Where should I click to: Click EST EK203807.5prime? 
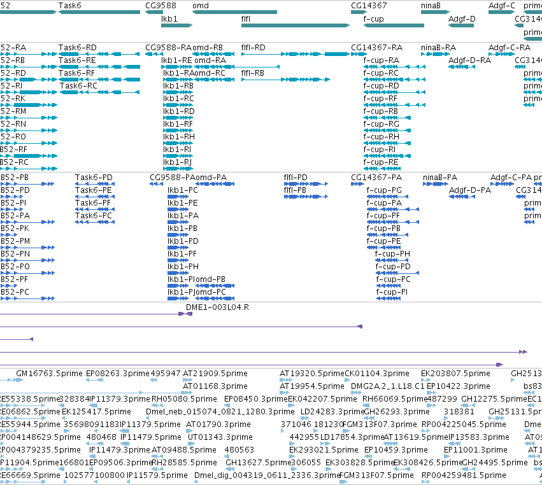(x=455, y=374)
